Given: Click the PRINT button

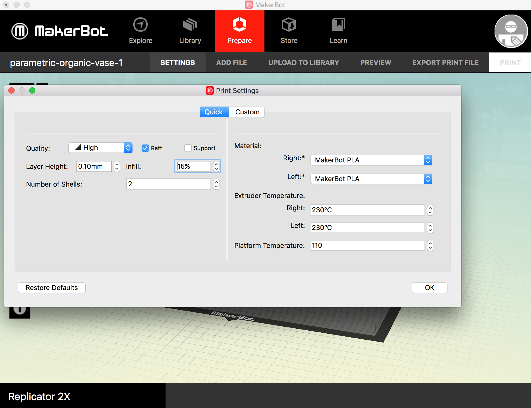Looking at the screenshot, I should [x=510, y=62].
